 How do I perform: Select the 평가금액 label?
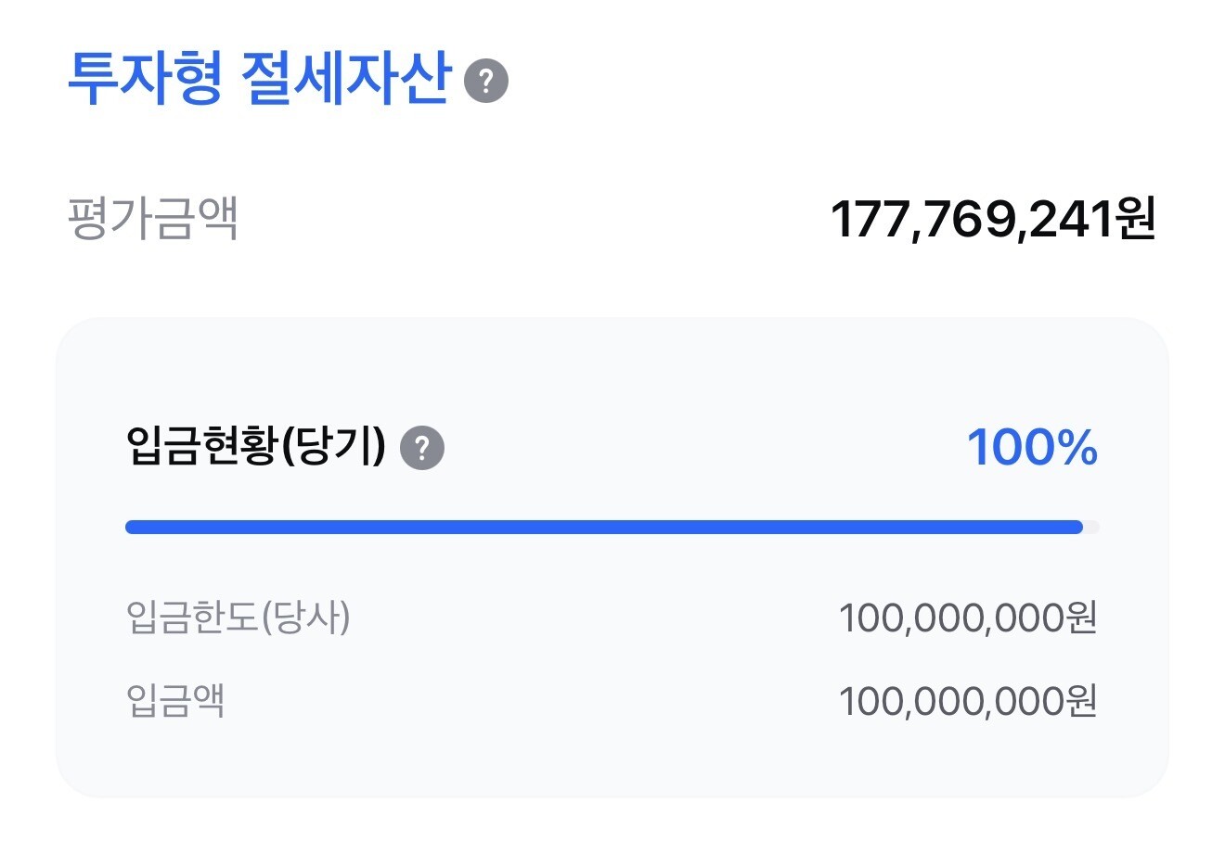click(154, 220)
